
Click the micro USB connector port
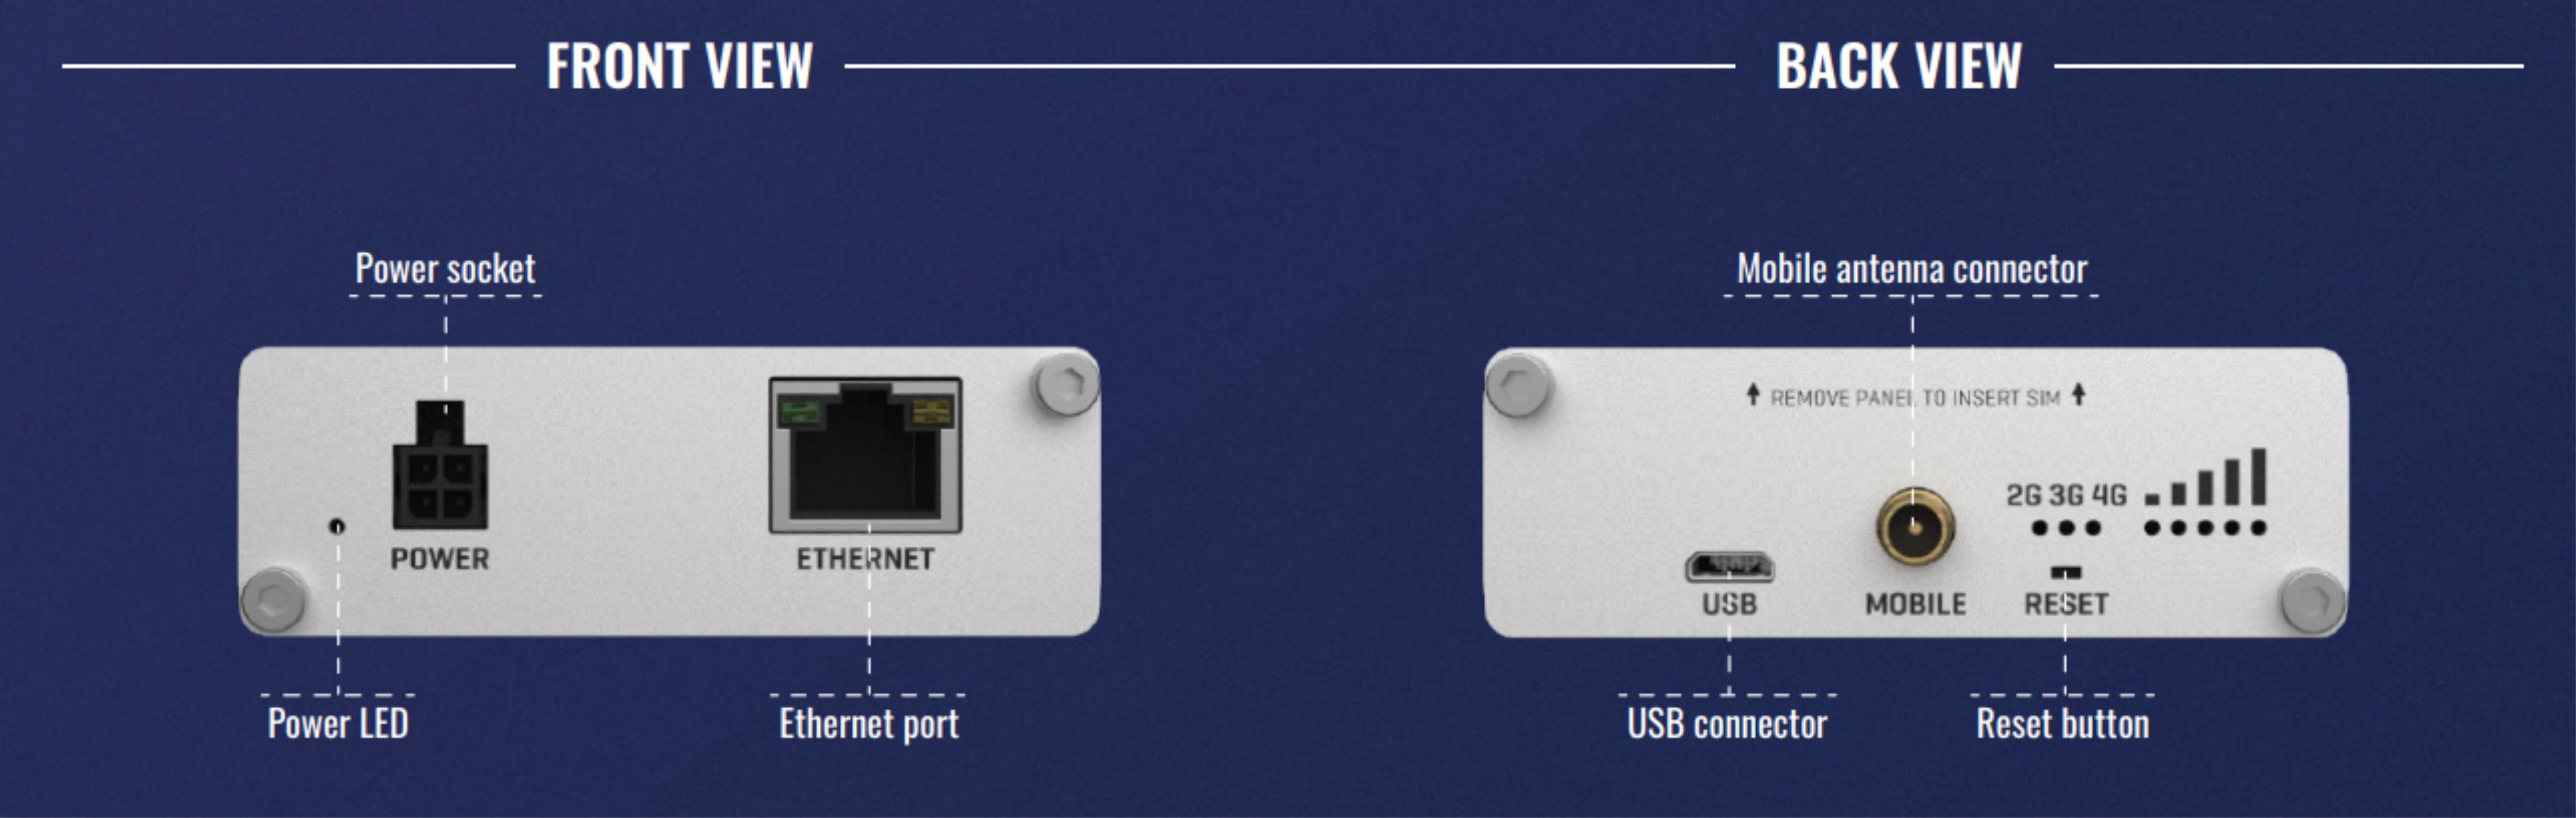(1729, 568)
